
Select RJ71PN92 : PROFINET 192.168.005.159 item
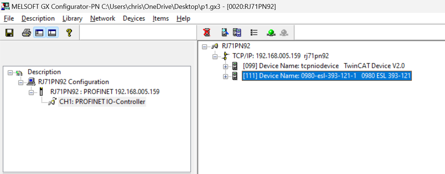(105, 92)
